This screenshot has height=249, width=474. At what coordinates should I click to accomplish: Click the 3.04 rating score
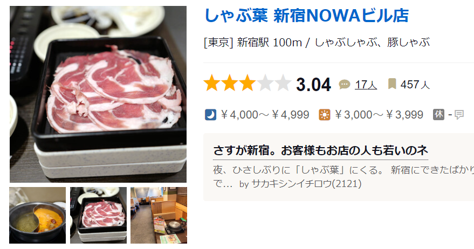tap(313, 84)
